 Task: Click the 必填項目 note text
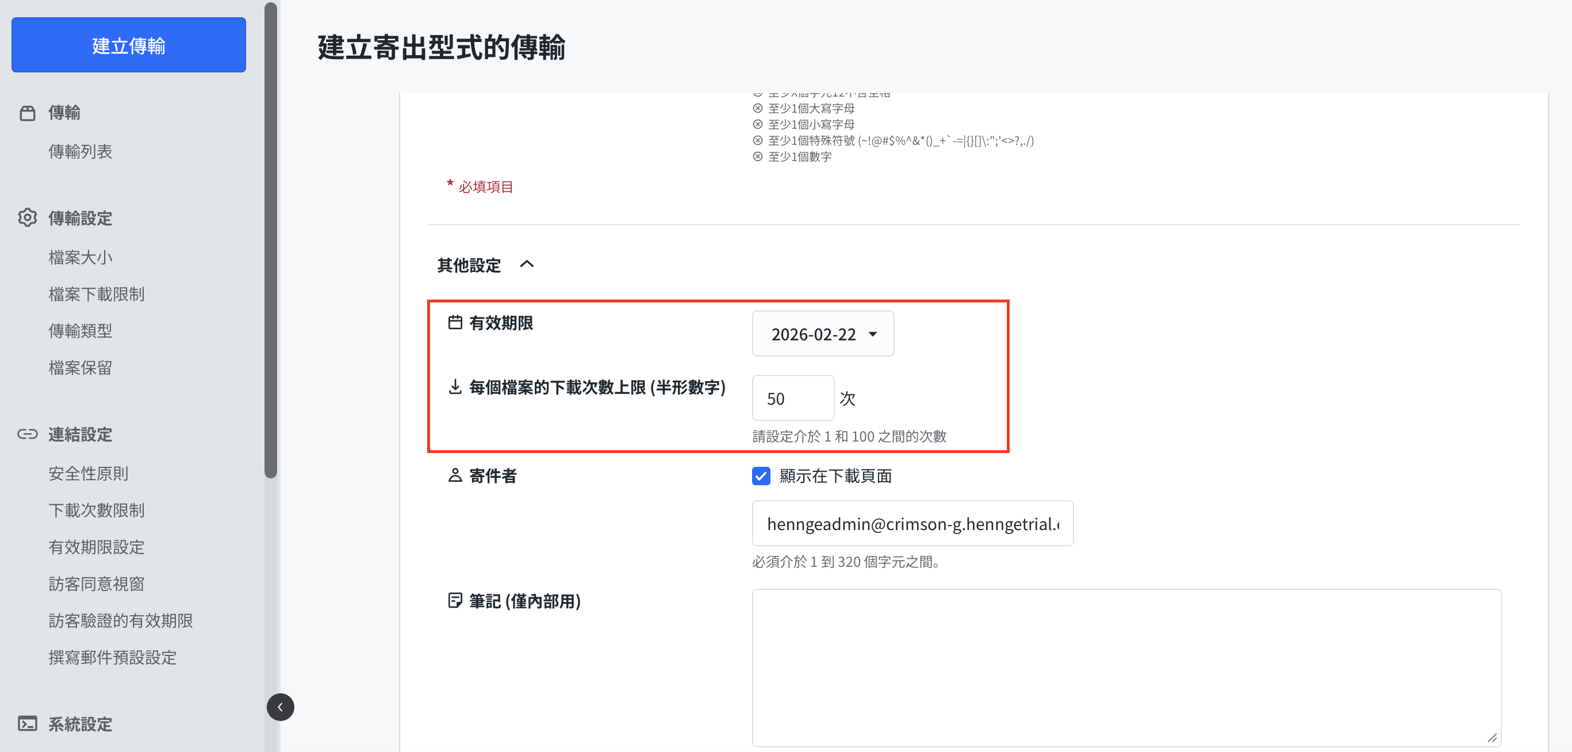pos(486,187)
